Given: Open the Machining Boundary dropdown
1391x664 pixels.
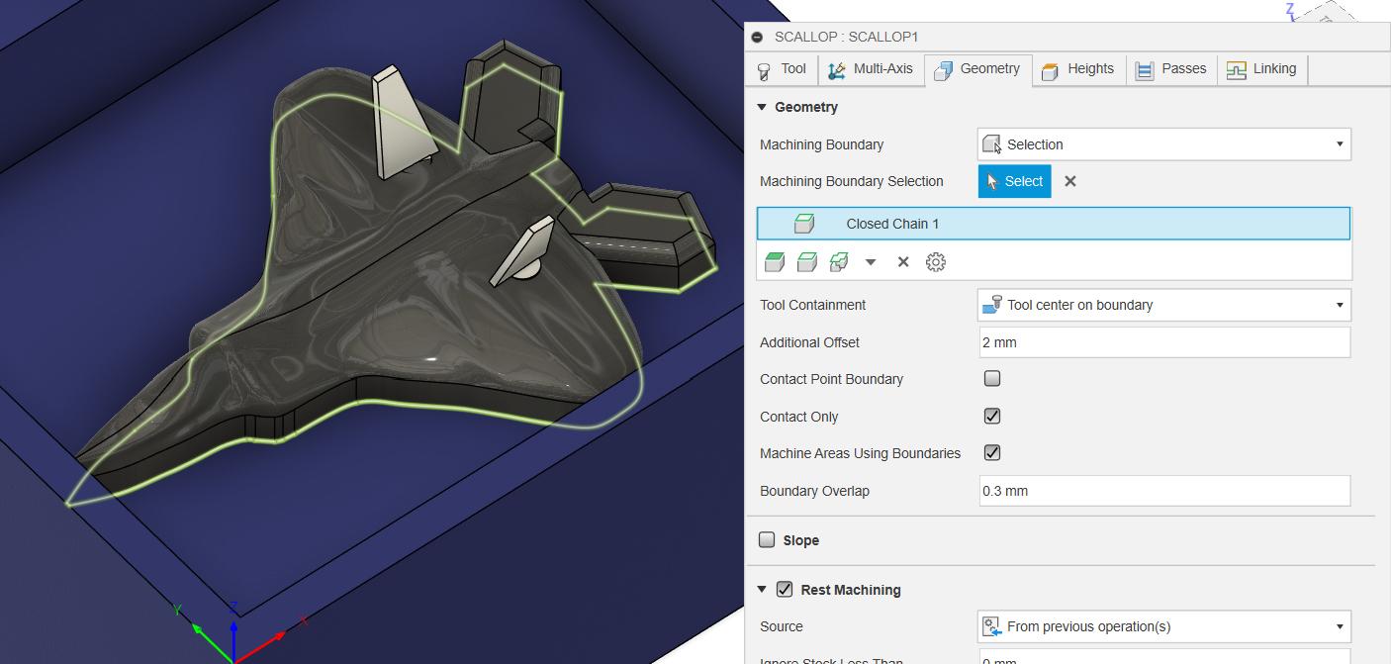Looking at the screenshot, I should pos(1163,144).
